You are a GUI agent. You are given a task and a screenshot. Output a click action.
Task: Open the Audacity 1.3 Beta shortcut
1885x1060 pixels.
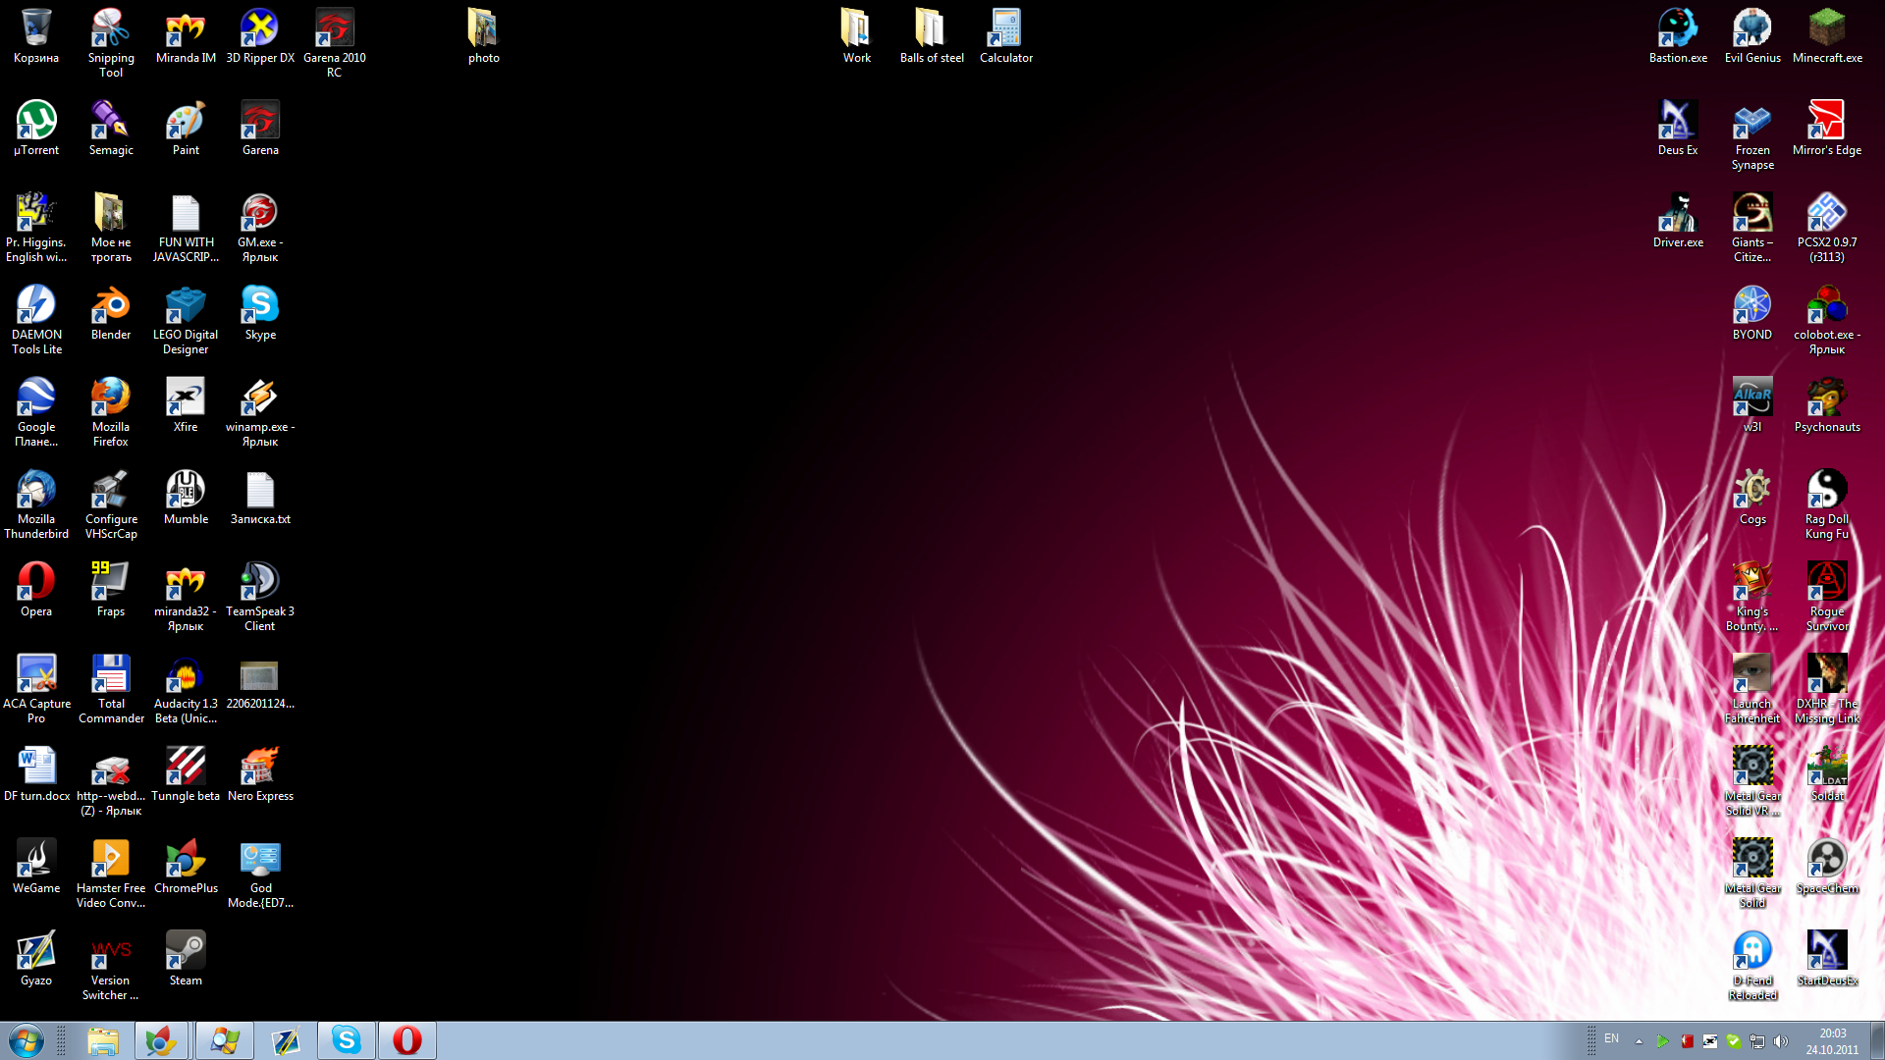186,675
